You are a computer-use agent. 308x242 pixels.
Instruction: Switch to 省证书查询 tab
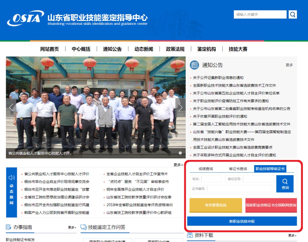(x=238, y=169)
